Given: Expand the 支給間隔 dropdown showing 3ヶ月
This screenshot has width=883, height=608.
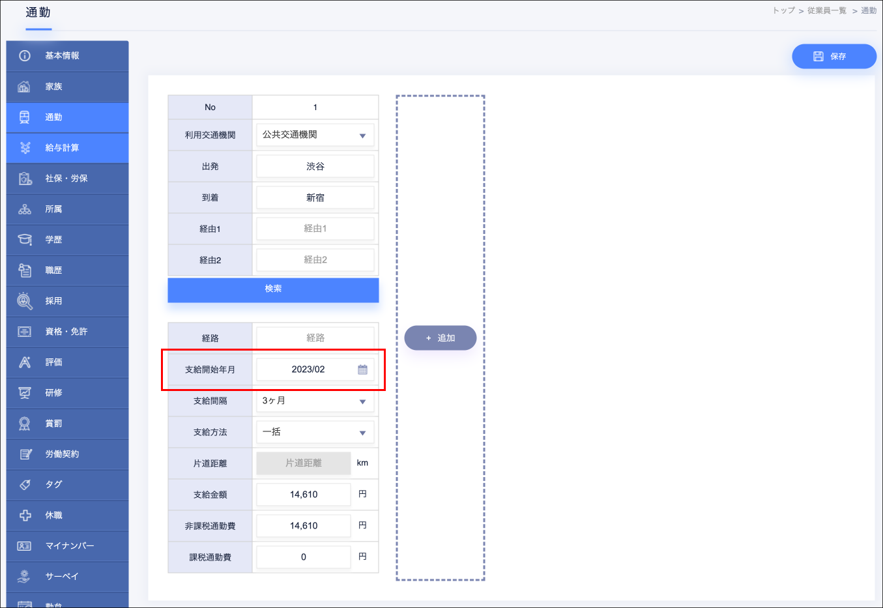Looking at the screenshot, I should coord(315,401).
